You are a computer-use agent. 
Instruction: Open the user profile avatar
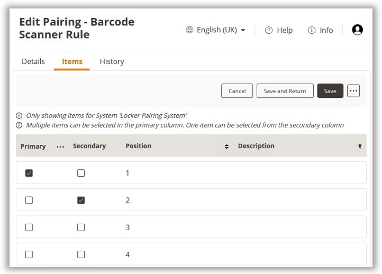pos(357,30)
